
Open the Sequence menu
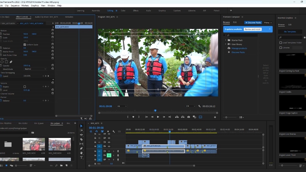[x=15, y=6]
